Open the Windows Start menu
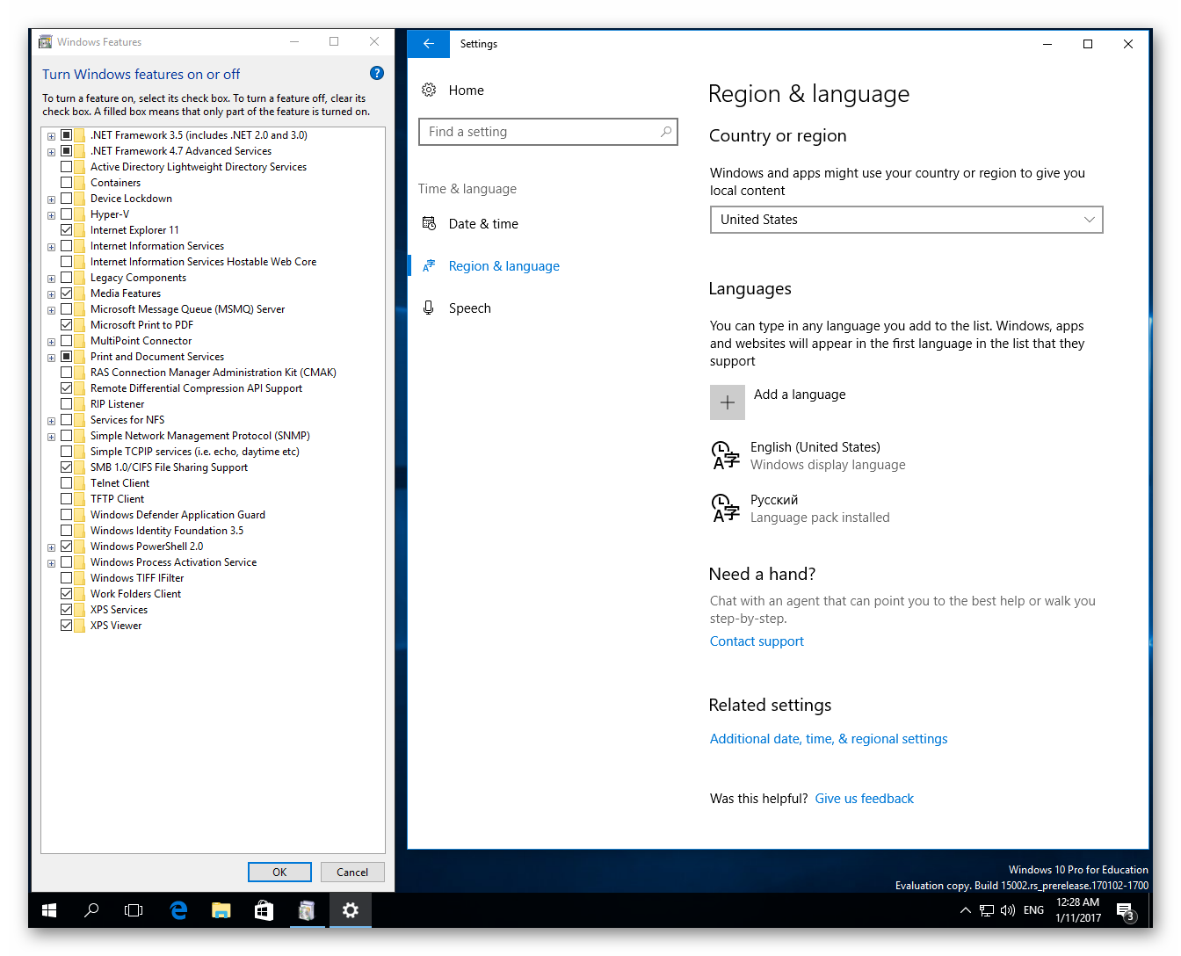Image resolution: width=1181 pixels, height=956 pixels. [x=49, y=910]
